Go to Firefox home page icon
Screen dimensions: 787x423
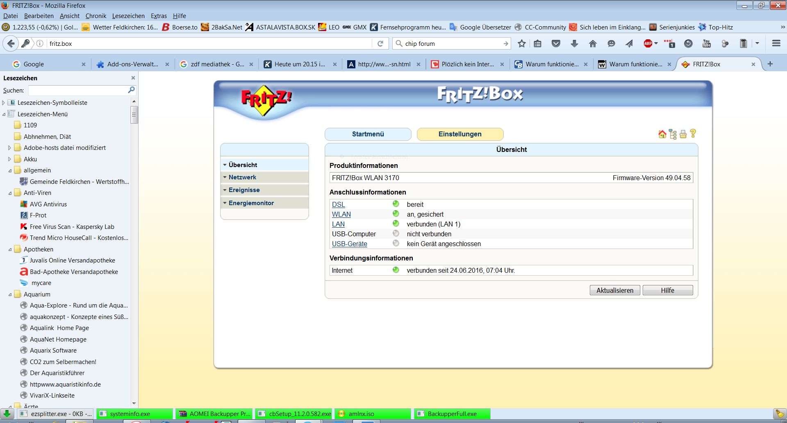click(593, 43)
